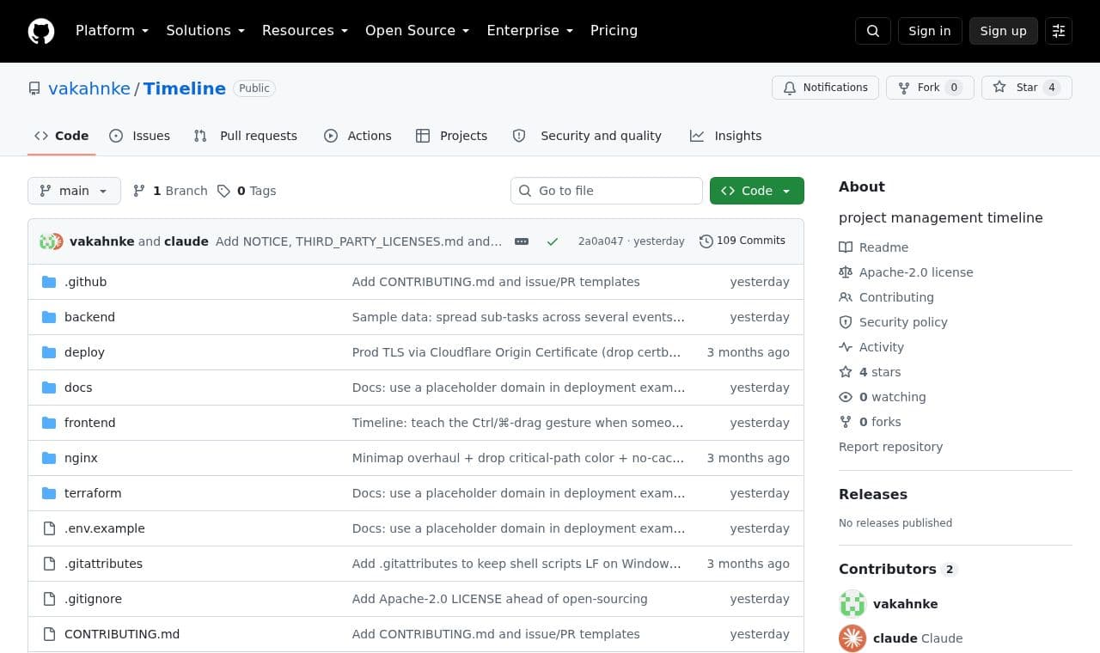Click the bell Notifications button

tap(826, 88)
